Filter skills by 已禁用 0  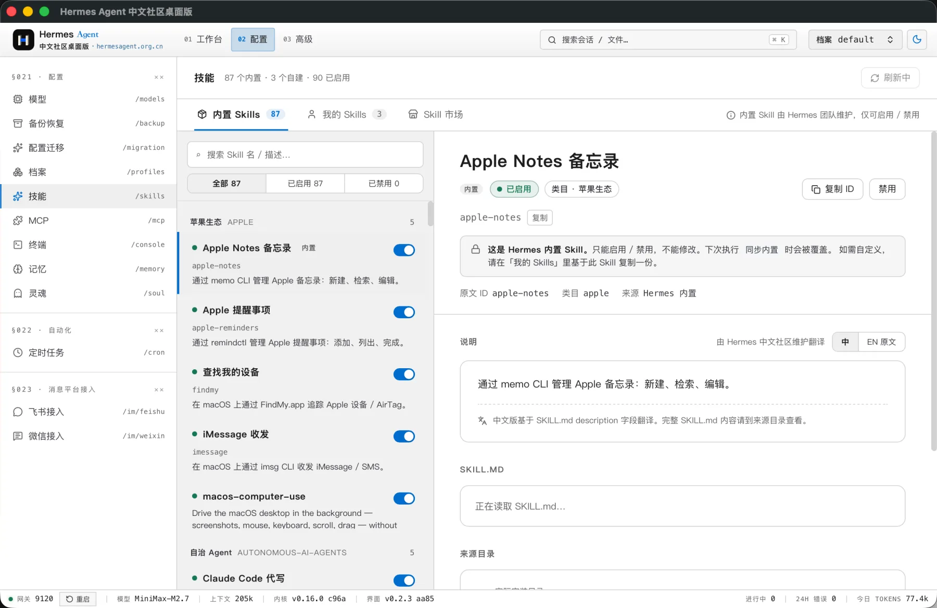[x=384, y=183]
